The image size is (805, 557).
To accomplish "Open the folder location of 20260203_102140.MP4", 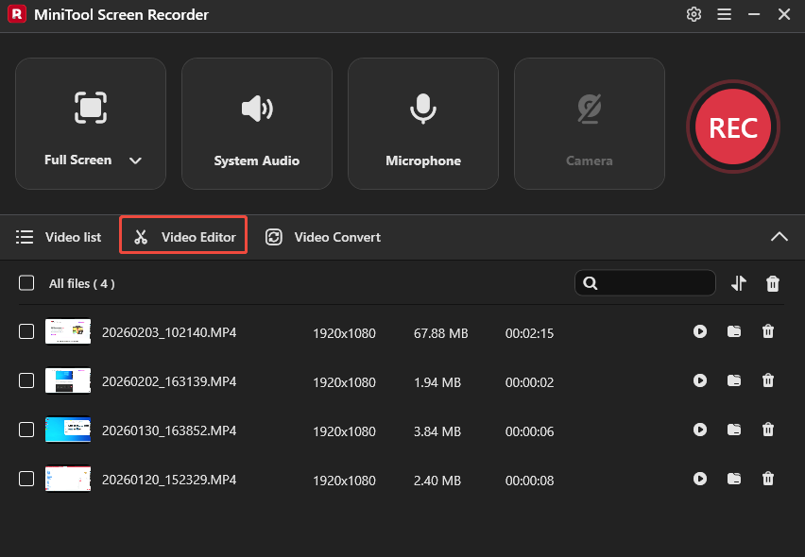I will coord(734,331).
